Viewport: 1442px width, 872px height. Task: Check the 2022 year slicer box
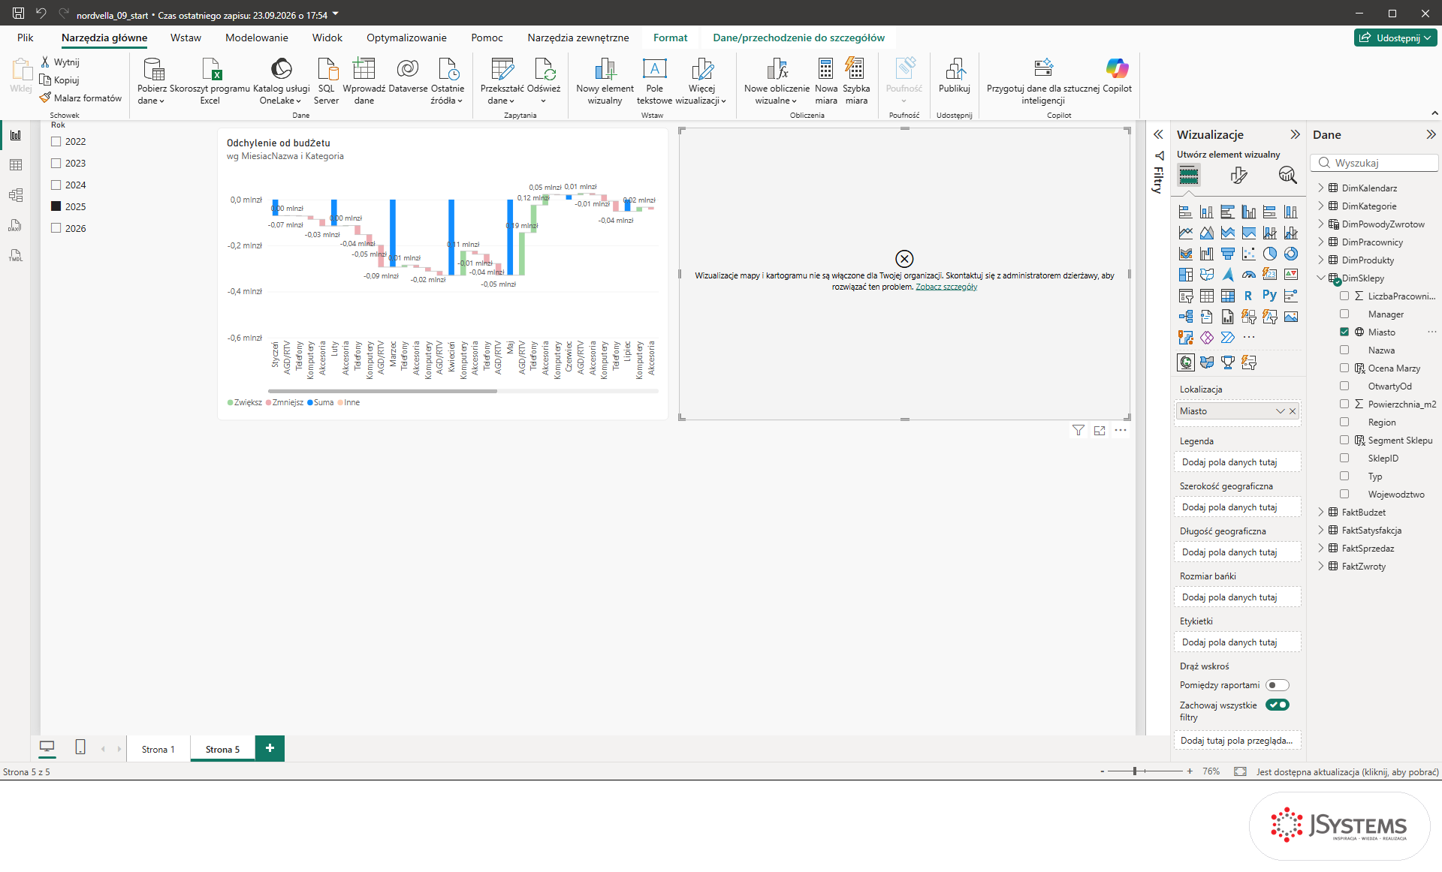click(x=56, y=141)
